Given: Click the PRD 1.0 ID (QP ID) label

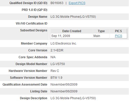Looking at the screenshot, I should (x=34, y=10).
